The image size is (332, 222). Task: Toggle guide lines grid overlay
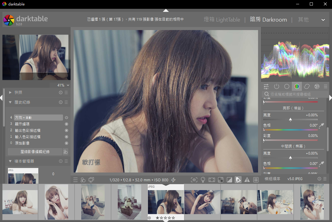(256, 180)
